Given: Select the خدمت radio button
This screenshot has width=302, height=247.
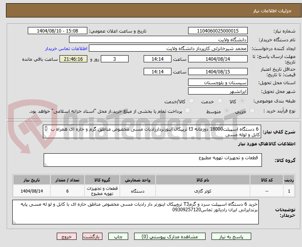Looking at the screenshot, I should 220,101.
